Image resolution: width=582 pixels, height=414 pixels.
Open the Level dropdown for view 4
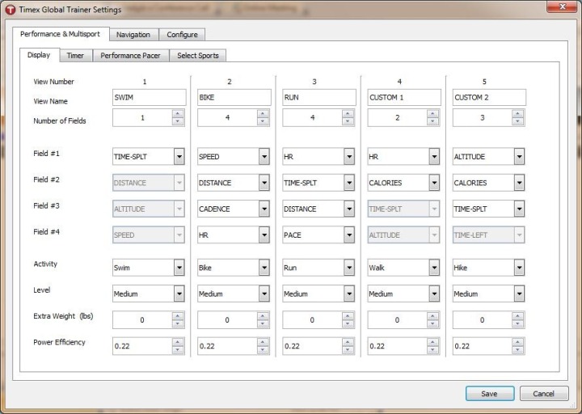coord(434,294)
